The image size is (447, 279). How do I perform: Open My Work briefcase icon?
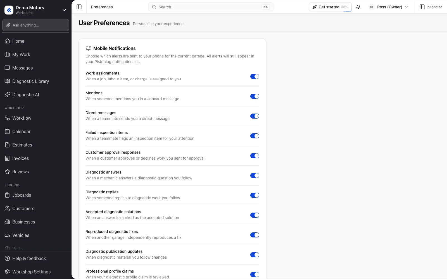(x=7, y=54)
